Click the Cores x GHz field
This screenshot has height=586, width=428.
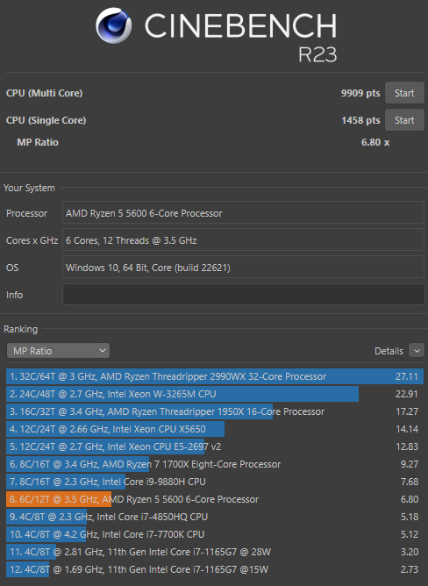point(243,240)
